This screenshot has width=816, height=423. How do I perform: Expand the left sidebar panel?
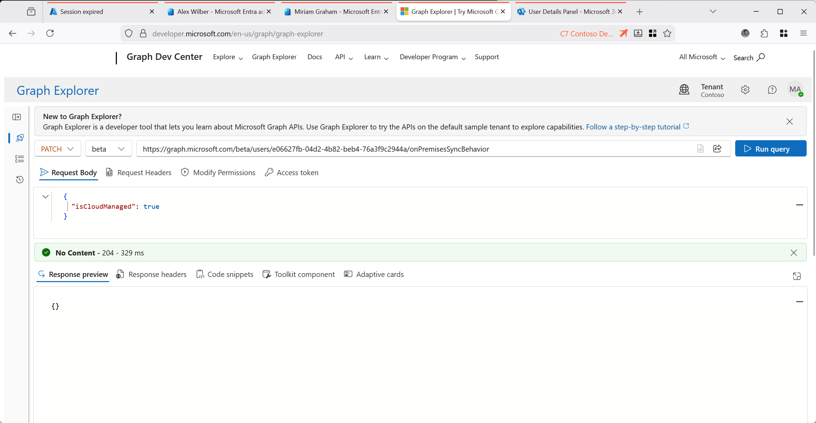point(17,117)
